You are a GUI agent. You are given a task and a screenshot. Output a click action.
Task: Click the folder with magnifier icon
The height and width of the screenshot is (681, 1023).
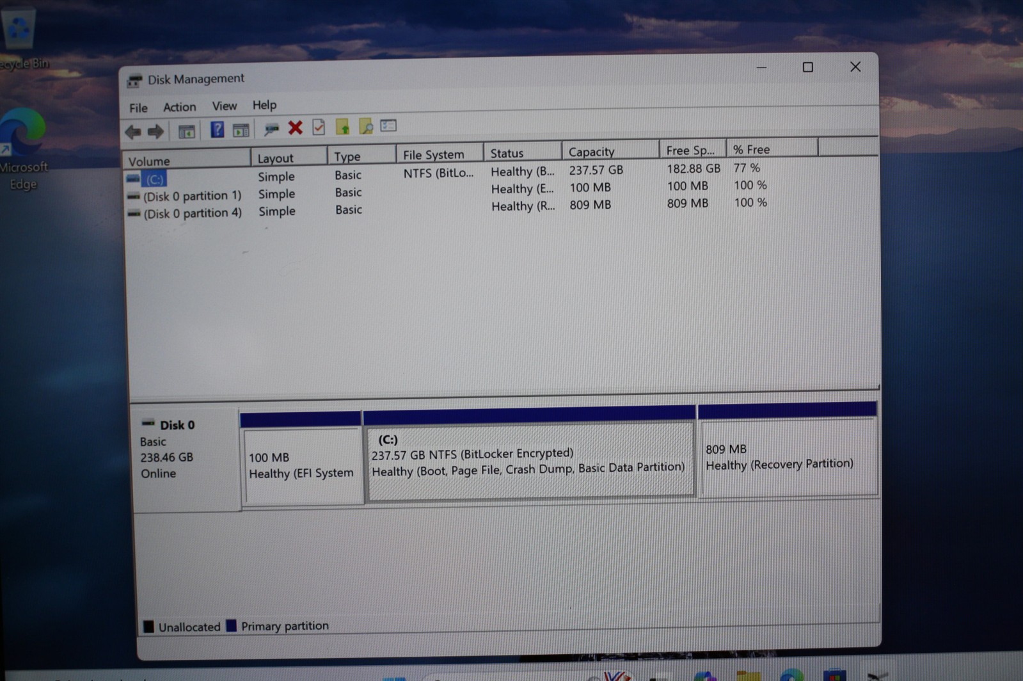tap(366, 126)
